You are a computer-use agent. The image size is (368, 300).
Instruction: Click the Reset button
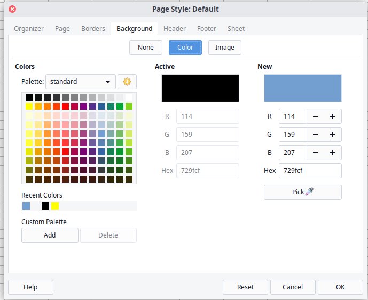coord(245,287)
